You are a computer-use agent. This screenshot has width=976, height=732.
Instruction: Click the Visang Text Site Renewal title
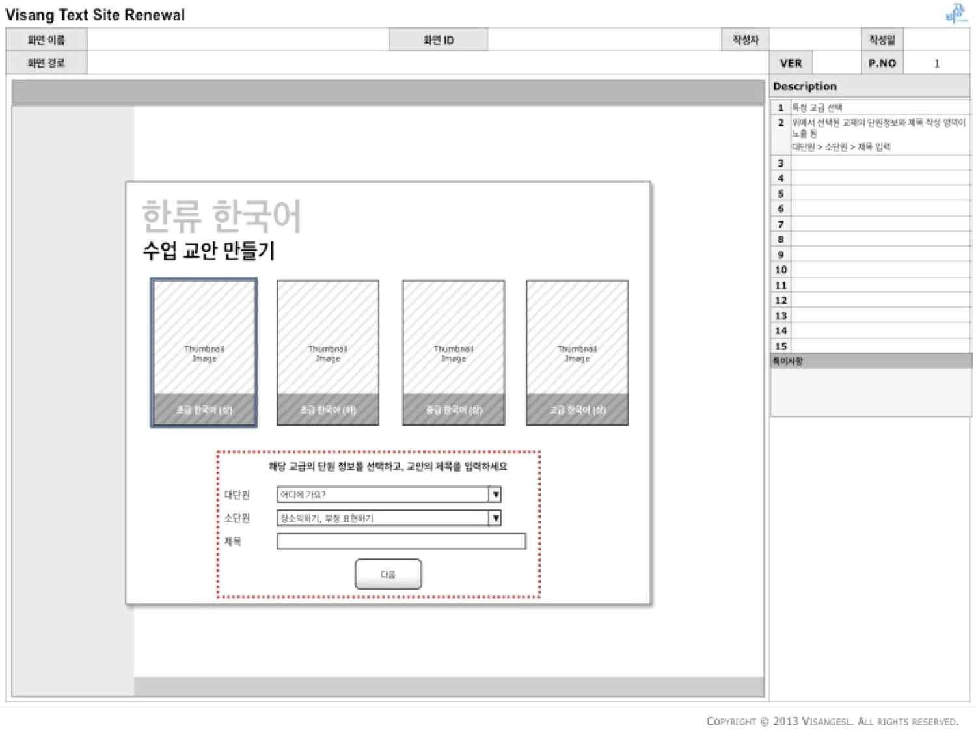(95, 15)
